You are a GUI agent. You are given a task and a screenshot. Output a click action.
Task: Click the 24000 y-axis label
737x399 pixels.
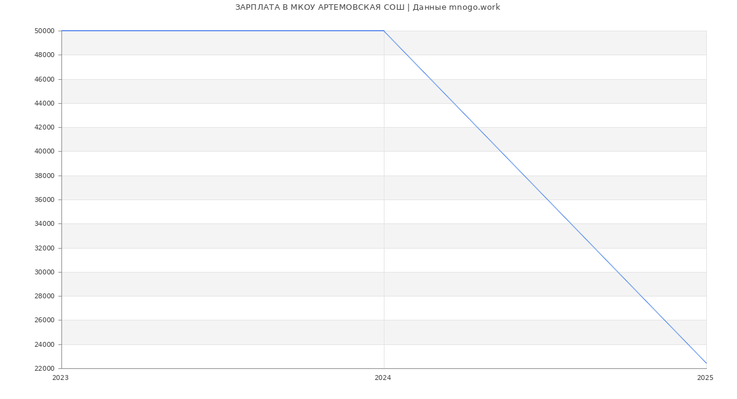45,344
